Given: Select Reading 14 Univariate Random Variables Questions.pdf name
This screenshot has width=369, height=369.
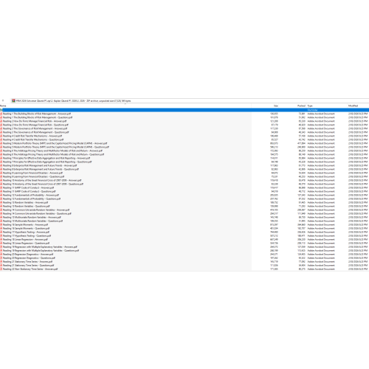Looking at the screenshot, I should 37,213.
